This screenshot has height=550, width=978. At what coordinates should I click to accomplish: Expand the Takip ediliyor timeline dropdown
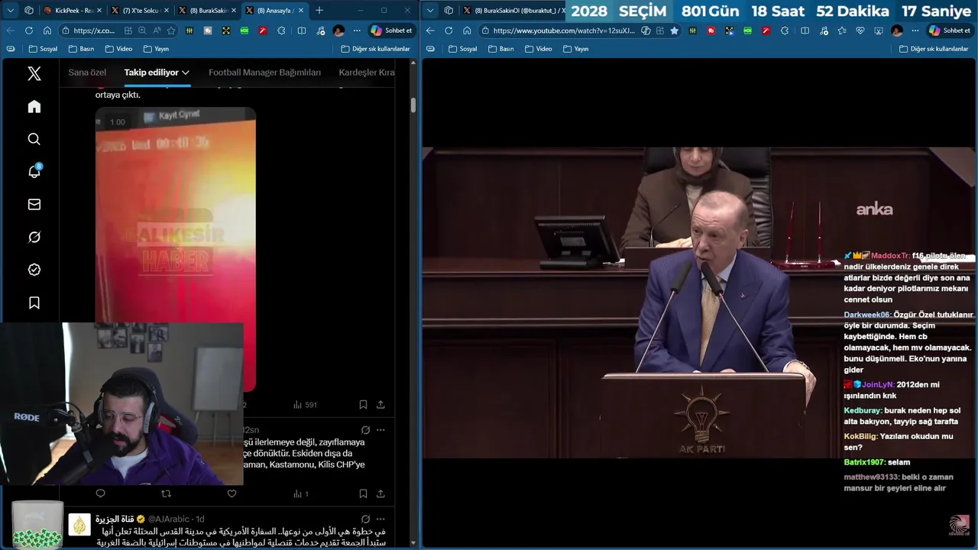[x=157, y=73]
